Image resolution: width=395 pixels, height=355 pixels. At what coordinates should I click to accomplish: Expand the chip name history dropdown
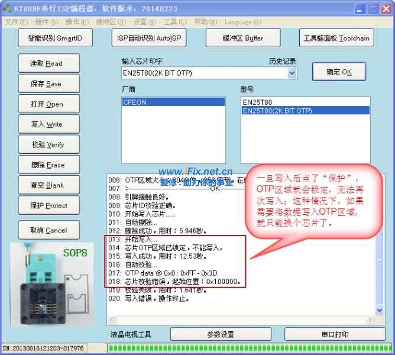click(292, 73)
